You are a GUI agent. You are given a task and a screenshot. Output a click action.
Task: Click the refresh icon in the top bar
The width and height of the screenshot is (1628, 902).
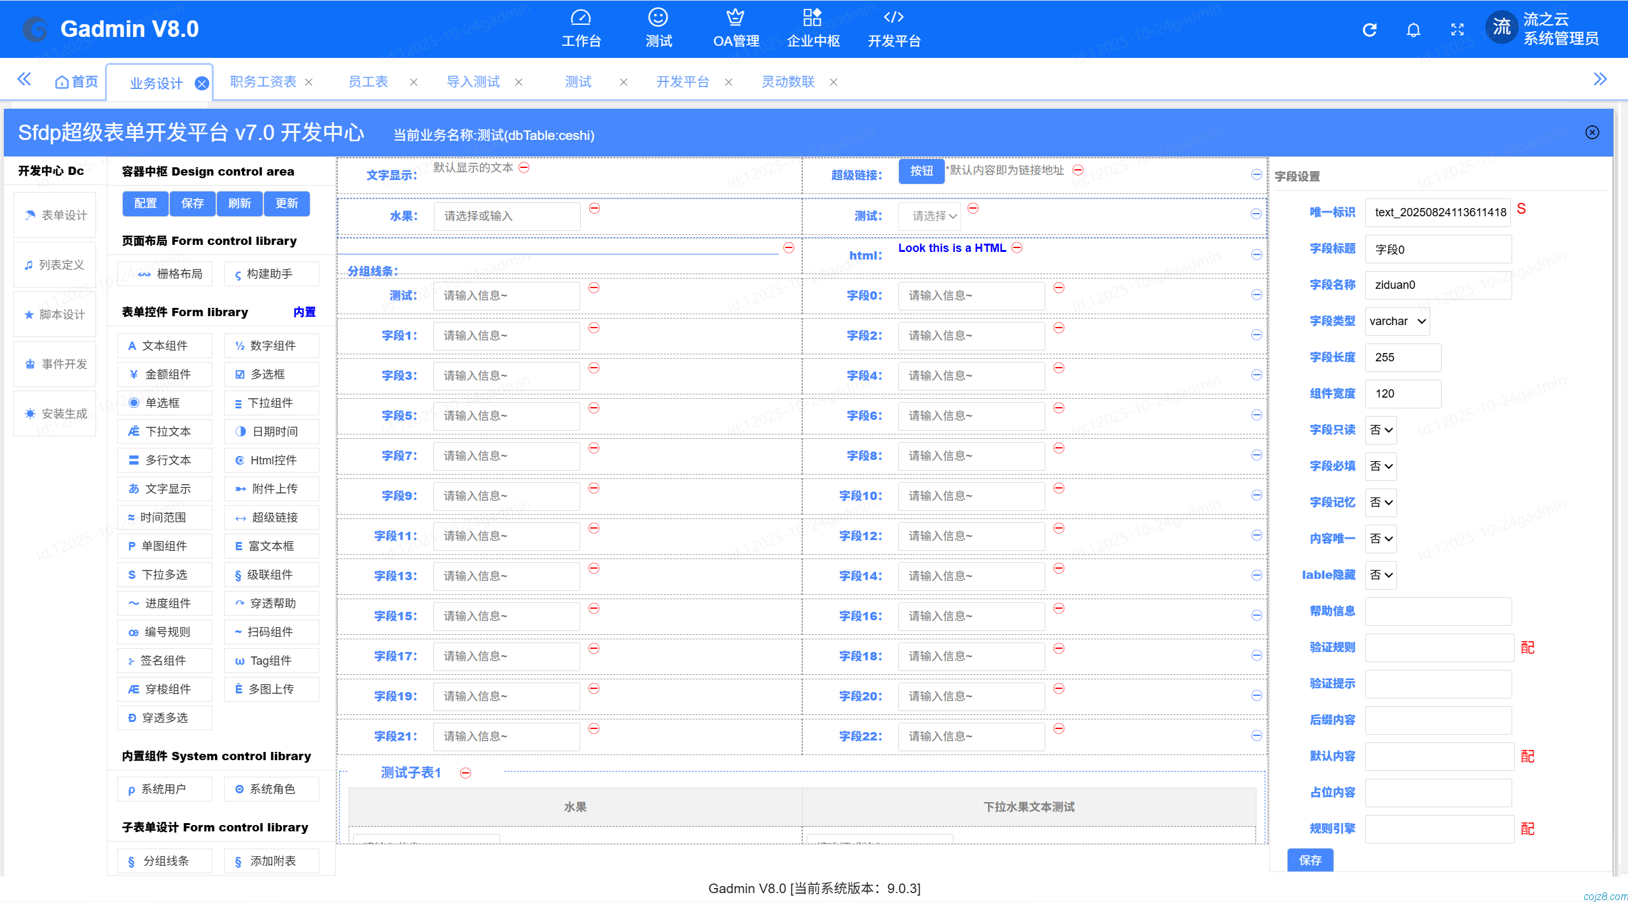coord(1369,29)
